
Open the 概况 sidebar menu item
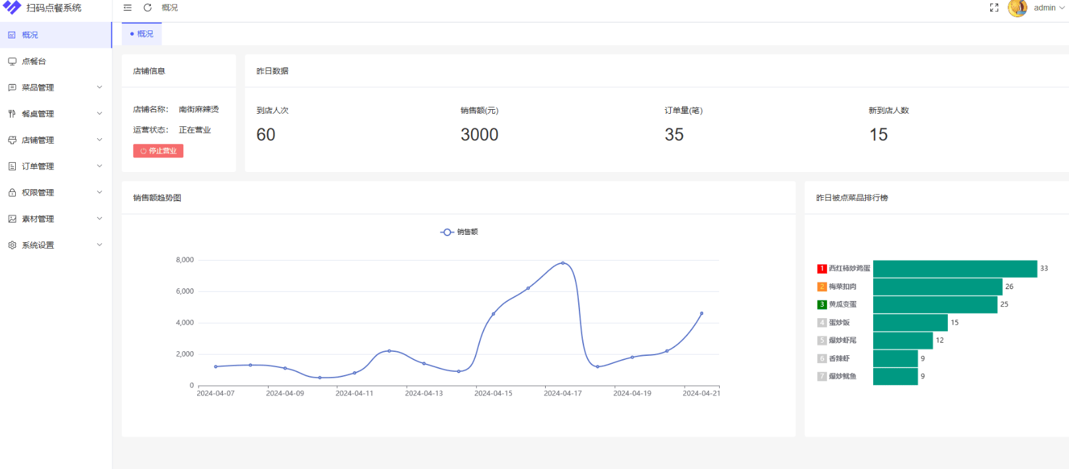point(30,35)
